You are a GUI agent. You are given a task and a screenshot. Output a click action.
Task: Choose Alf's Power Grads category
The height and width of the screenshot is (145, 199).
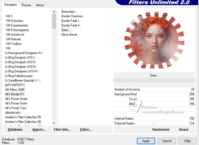16,99
